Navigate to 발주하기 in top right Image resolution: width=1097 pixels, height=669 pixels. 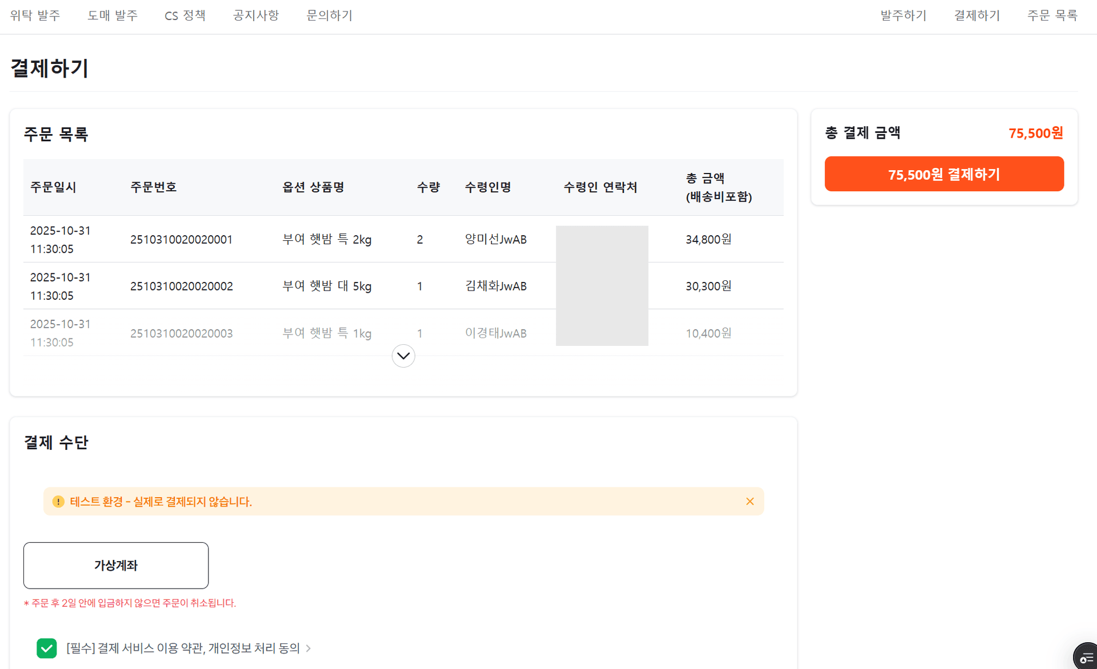pos(903,15)
